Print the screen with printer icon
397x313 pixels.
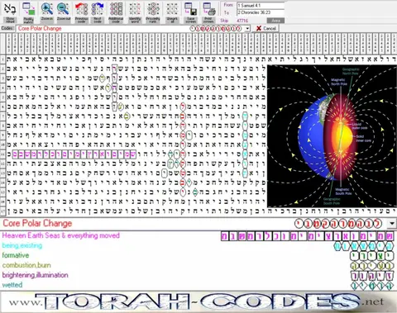point(208,12)
